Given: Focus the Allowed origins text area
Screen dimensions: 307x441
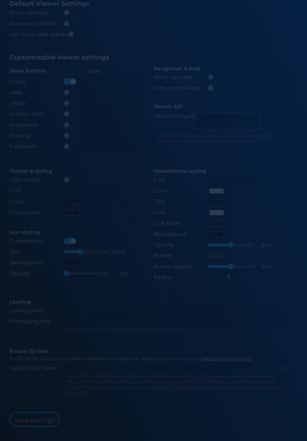Looking at the screenshot, I should click(x=227, y=121).
